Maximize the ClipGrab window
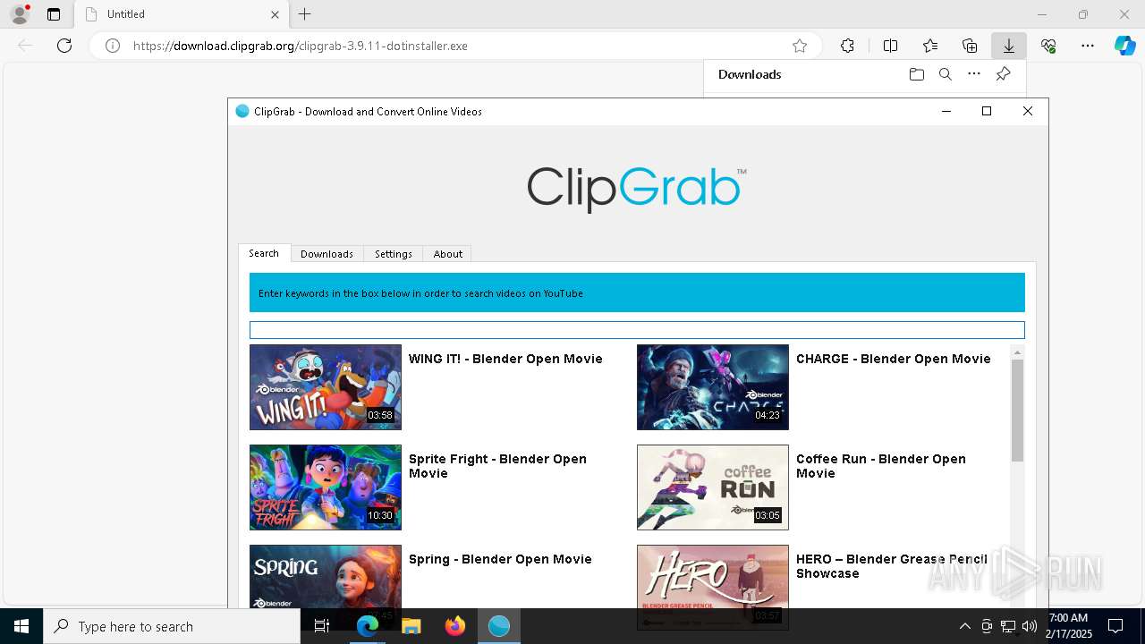The height and width of the screenshot is (644, 1145). click(987, 111)
